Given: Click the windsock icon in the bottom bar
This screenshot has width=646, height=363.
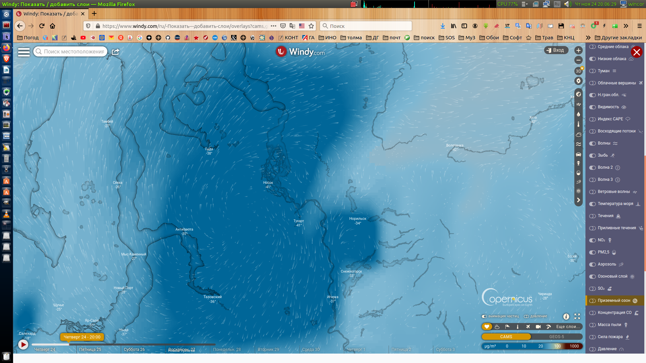Looking at the screenshot, I should pos(507,327).
